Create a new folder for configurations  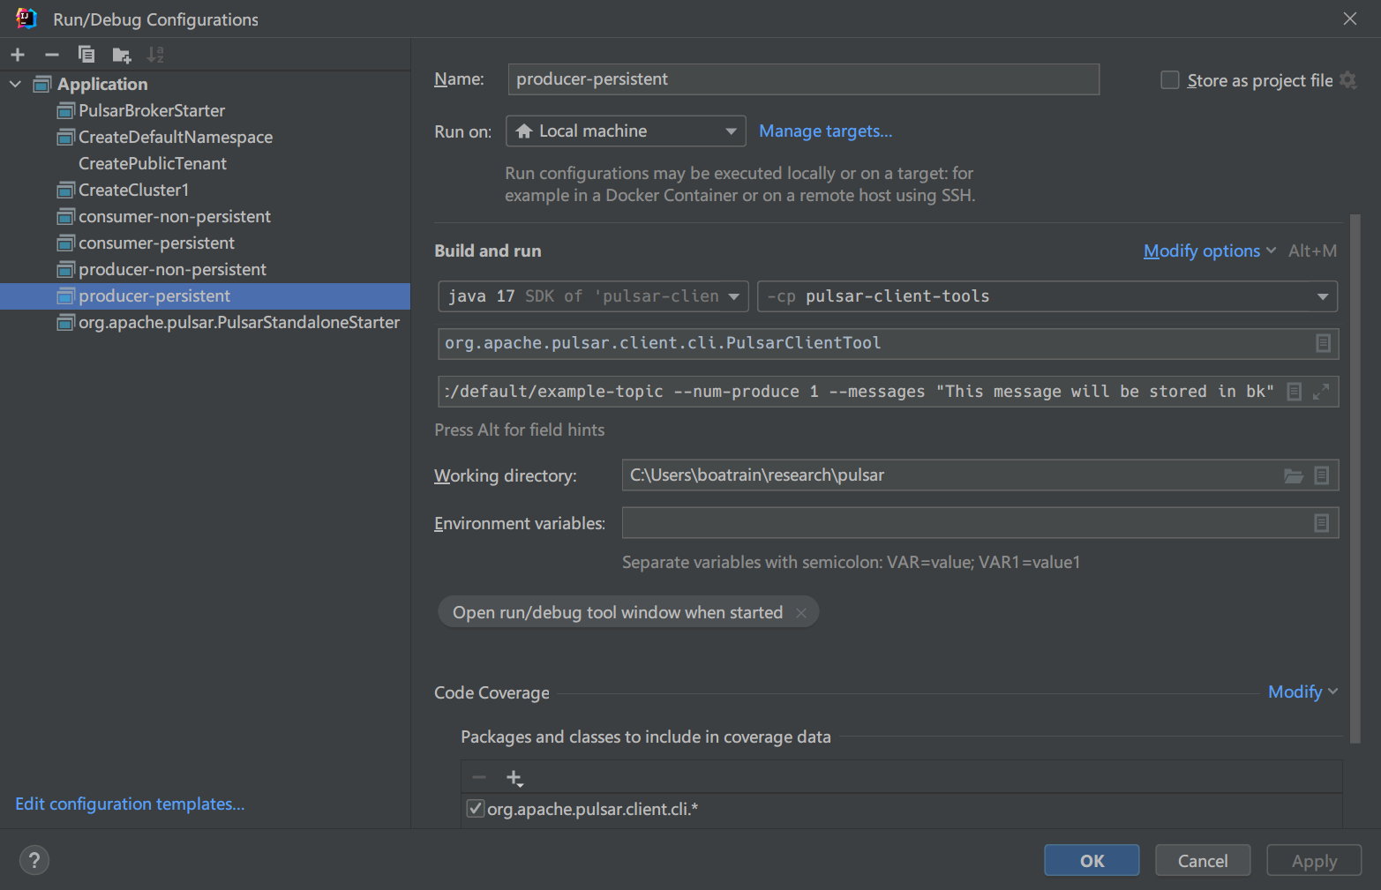121,55
